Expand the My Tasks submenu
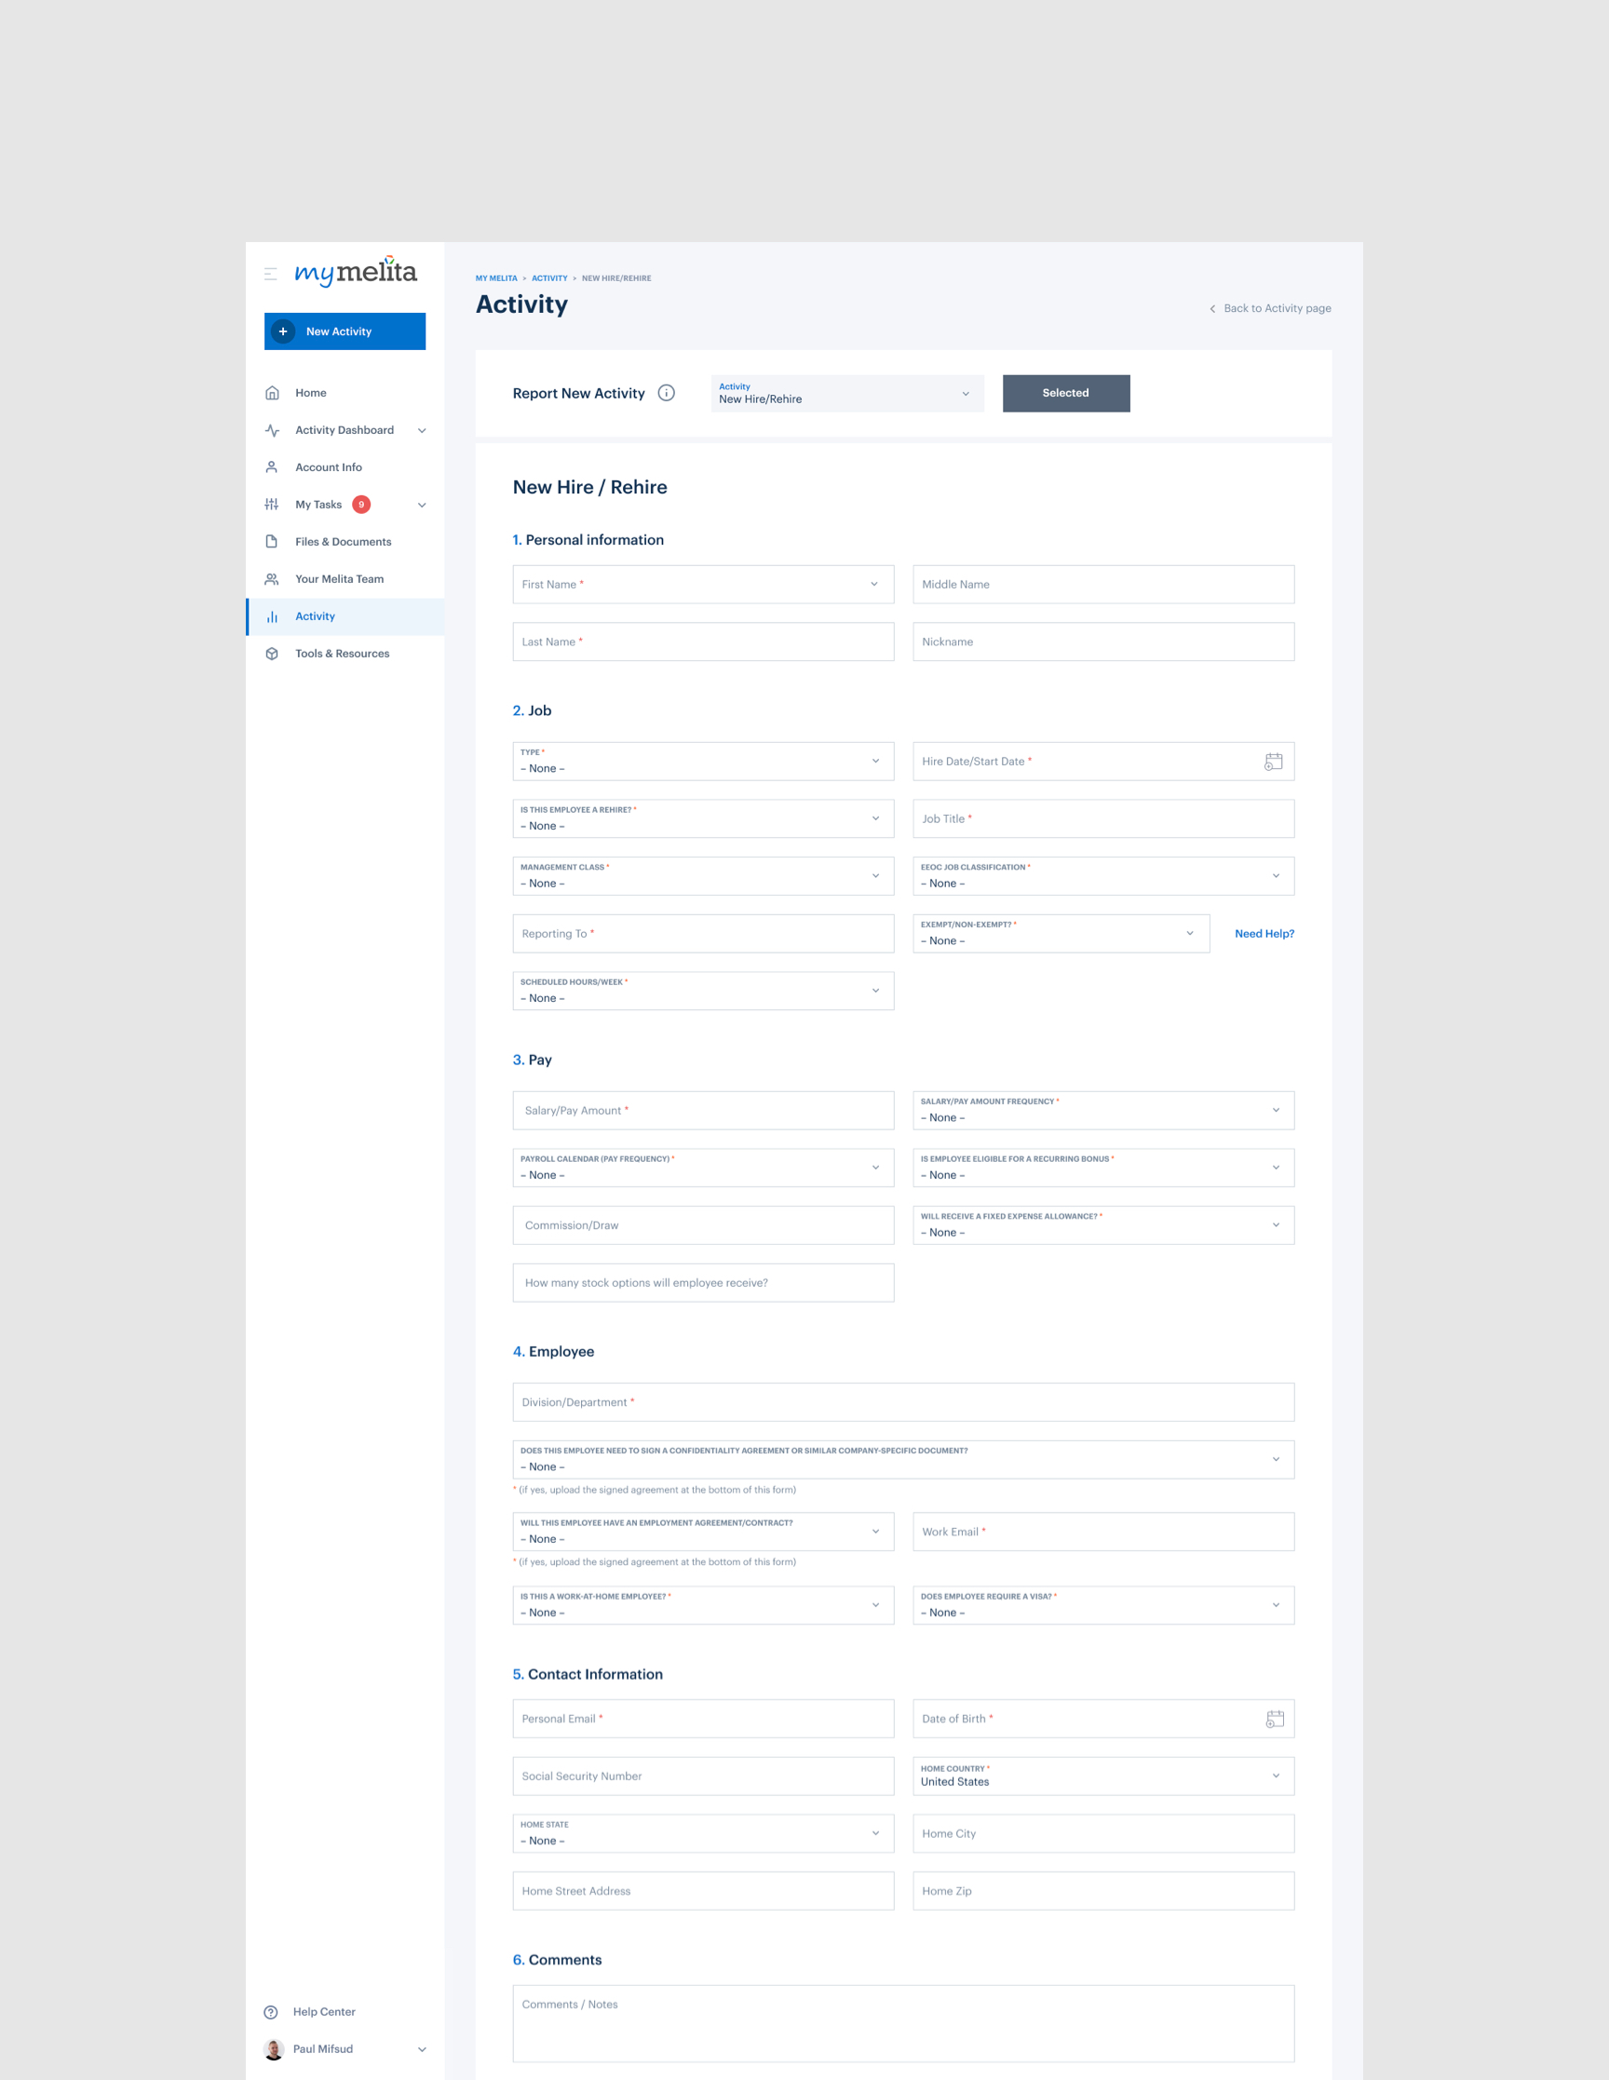Screen dimensions: 1609x2080 coord(422,505)
